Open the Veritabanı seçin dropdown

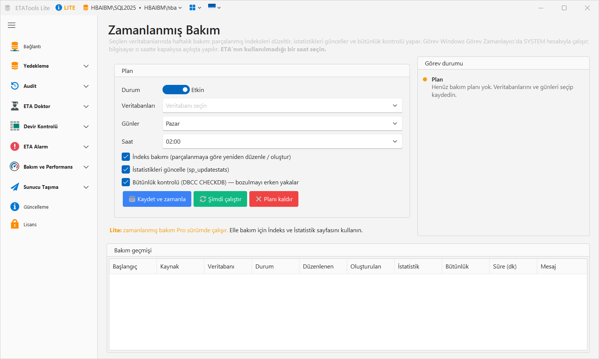[282, 105]
